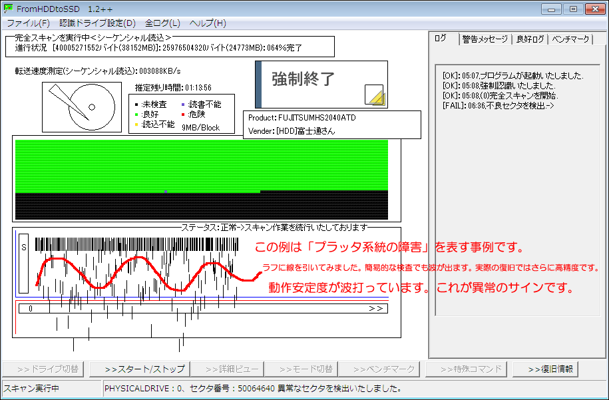Open the ファイル(F) menu

pos(29,23)
